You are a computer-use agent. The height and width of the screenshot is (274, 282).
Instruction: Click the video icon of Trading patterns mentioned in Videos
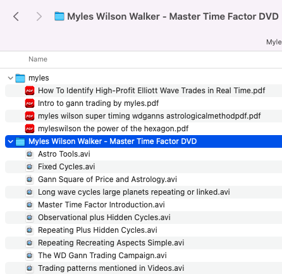[x=30, y=268]
